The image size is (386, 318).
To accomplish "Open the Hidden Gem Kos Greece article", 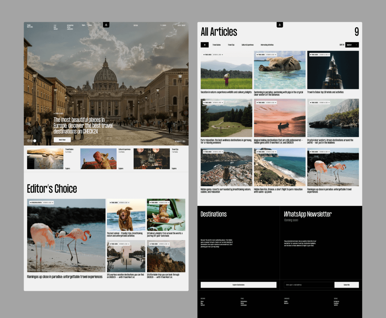I will [x=280, y=170].
